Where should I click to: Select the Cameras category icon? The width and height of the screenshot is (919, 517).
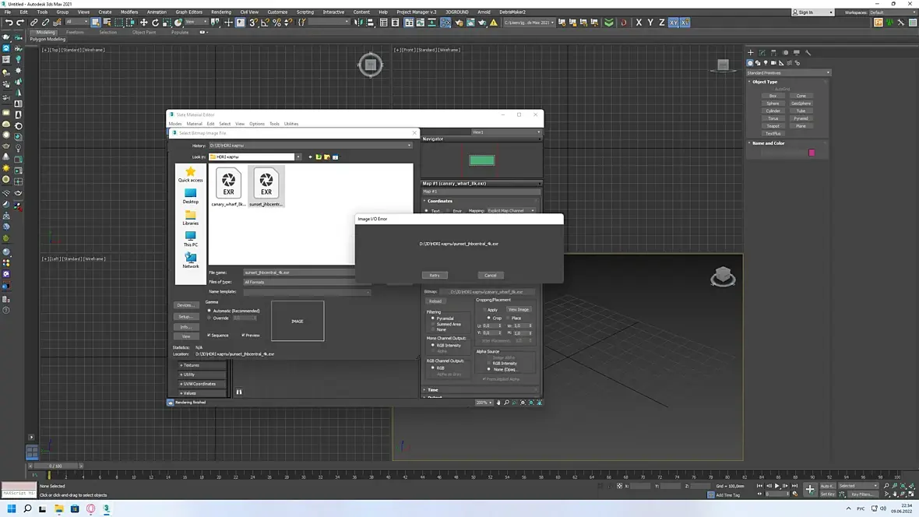pyautogui.click(x=773, y=63)
